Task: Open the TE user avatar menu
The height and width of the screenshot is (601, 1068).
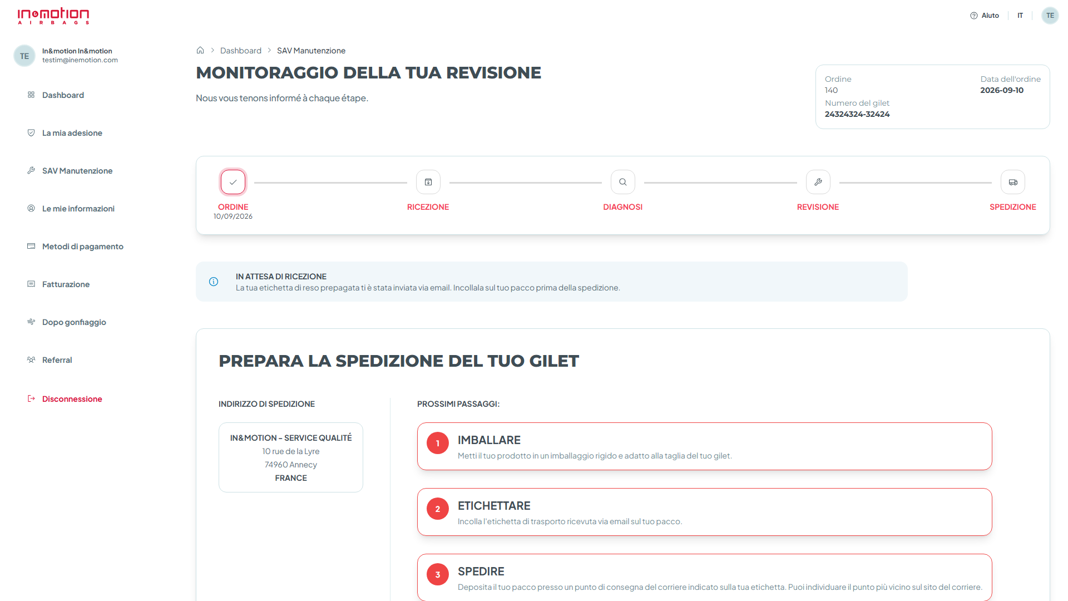Action: pyautogui.click(x=1050, y=16)
